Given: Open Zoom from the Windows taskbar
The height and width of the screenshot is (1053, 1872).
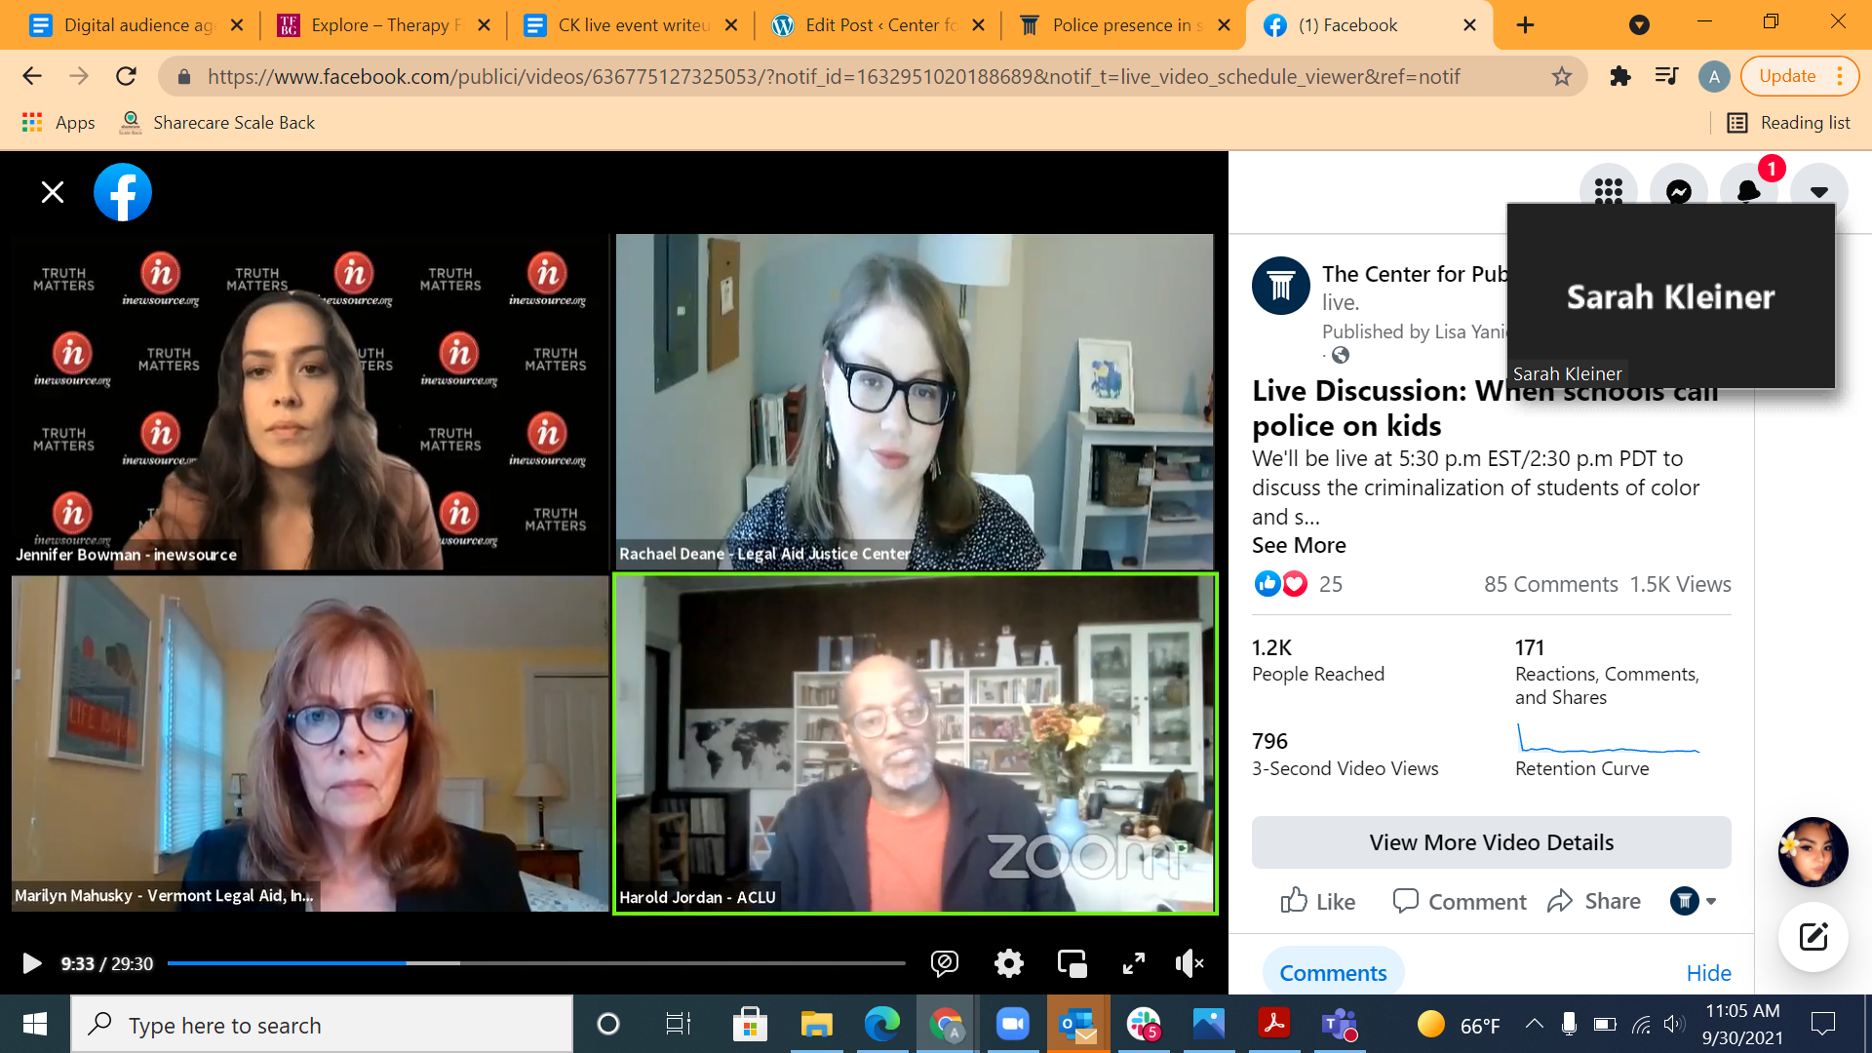Looking at the screenshot, I should point(1012,1025).
